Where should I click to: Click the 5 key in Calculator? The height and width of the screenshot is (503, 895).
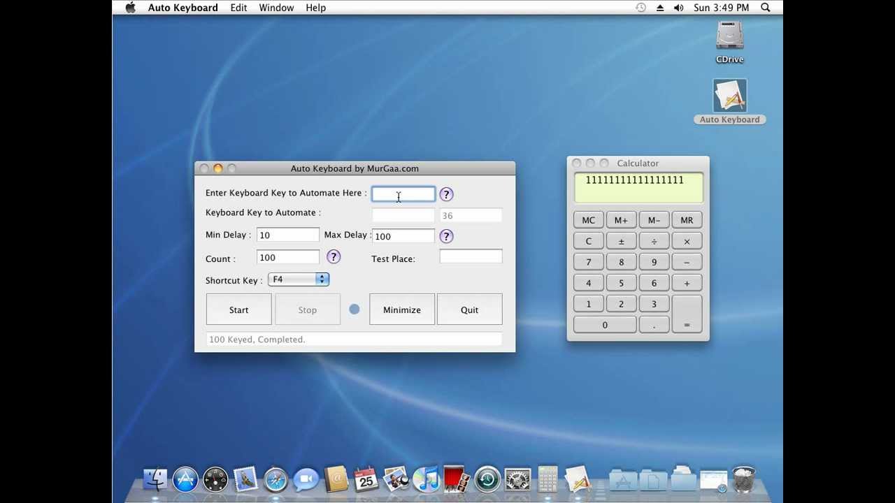pyautogui.click(x=621, y=283)
